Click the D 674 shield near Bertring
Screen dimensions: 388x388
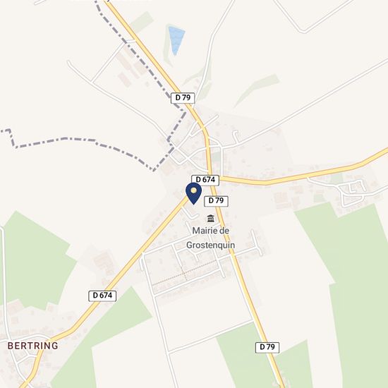coord(102,296)
